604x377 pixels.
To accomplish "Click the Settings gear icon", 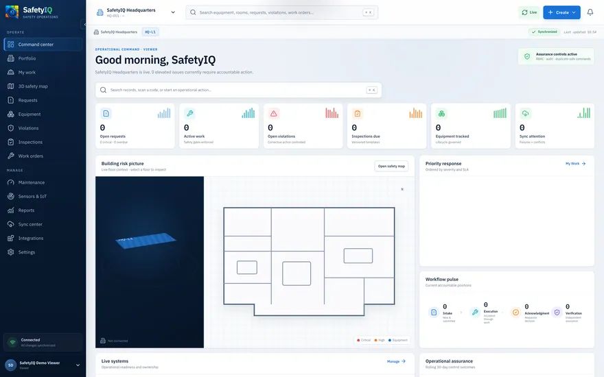I will [x=11, y=252].
